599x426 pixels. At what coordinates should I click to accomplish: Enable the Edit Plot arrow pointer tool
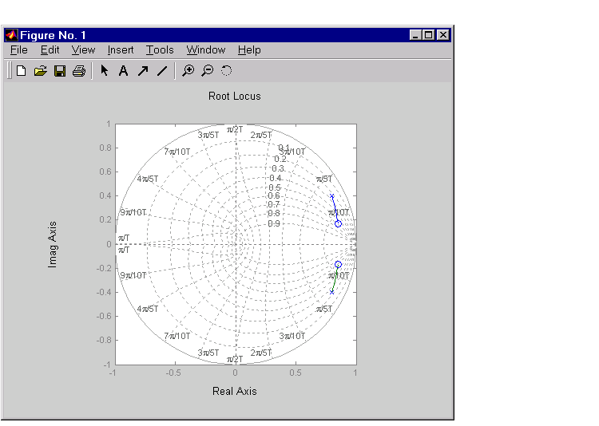pos(104,71)
